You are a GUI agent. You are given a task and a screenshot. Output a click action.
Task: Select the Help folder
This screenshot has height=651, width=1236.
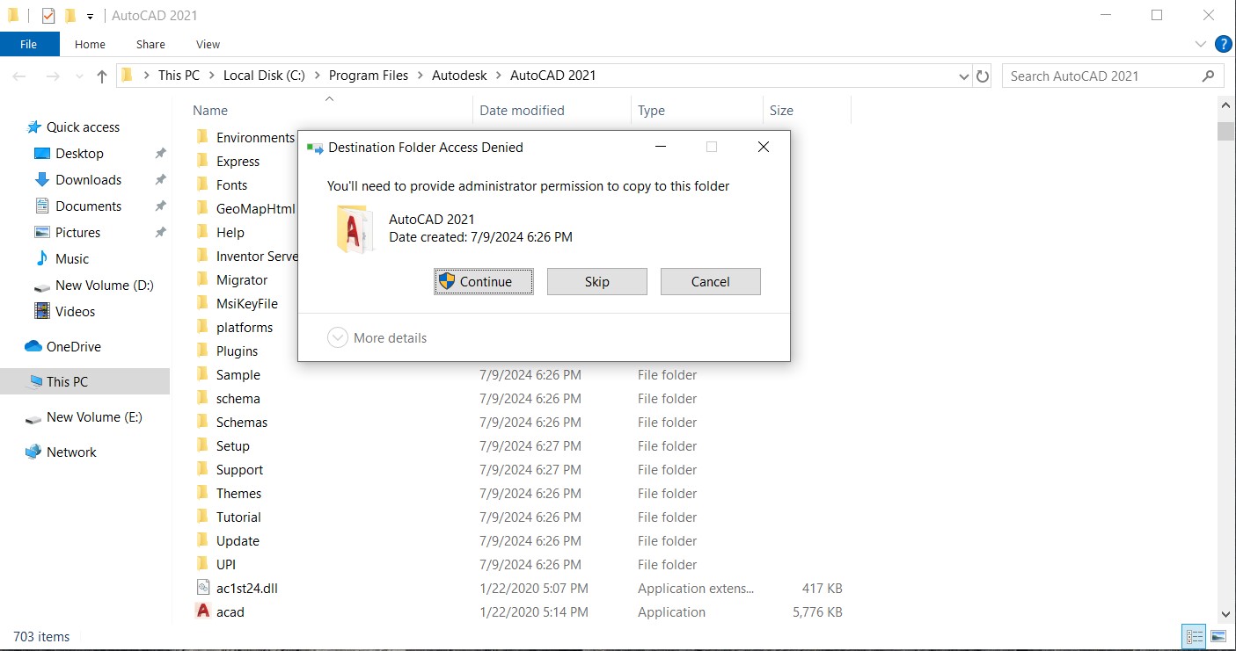pos(230,233)
